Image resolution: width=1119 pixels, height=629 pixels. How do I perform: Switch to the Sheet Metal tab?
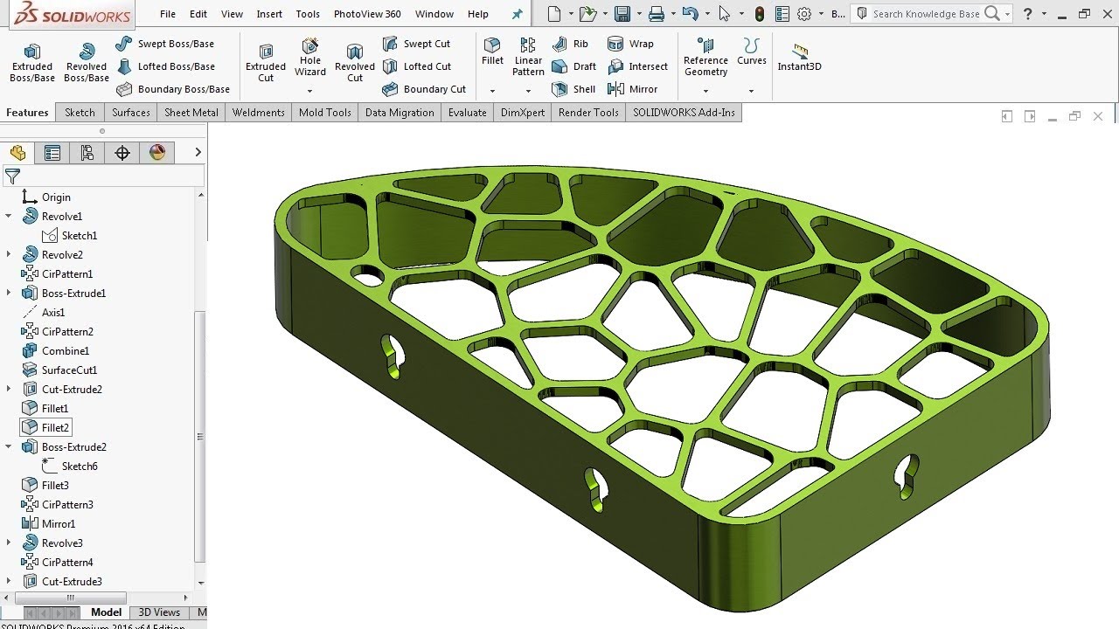[191, 113]
